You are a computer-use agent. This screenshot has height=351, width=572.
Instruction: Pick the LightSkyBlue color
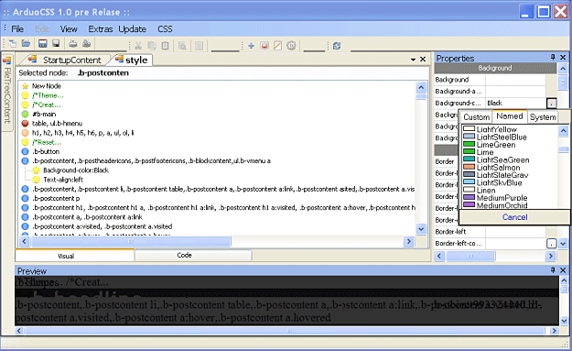pyautogui.click(x=492, y=182)
